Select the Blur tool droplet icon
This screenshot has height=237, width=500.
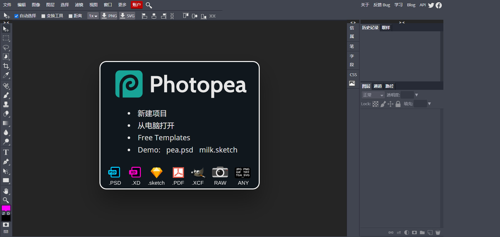(6, 132)
